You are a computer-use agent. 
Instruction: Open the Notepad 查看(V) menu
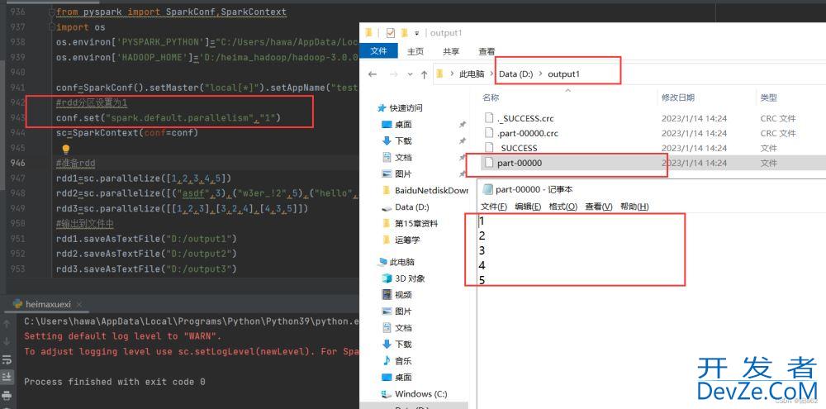tap(598, 207)
